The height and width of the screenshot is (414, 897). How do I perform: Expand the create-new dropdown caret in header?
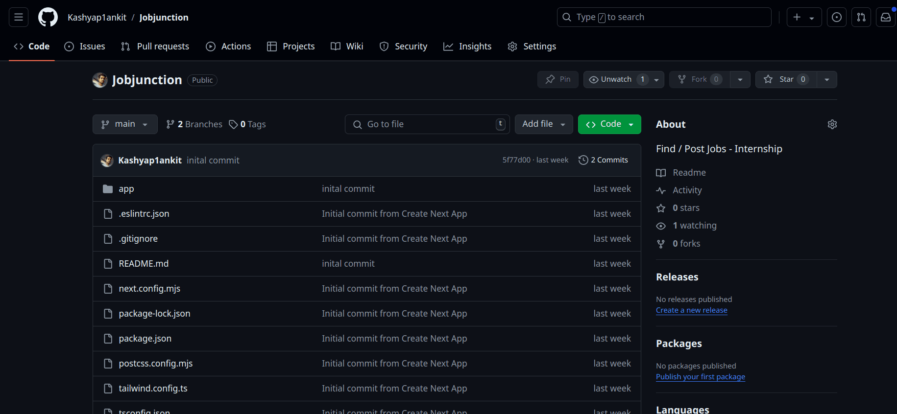point(812,18)
